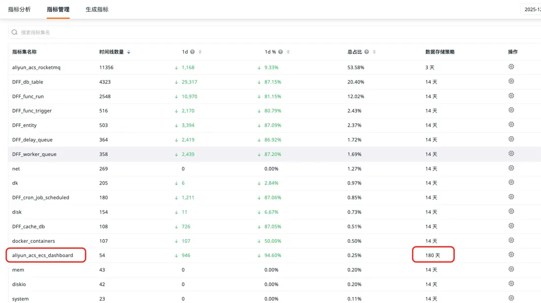541x303 pixels.
Task: Click metric name DFF_worker_queue
Action: [x=34, y=154]
